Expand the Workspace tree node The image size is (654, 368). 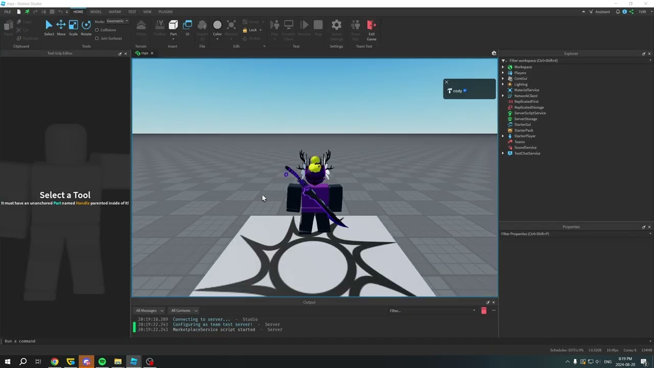(503, 67)
